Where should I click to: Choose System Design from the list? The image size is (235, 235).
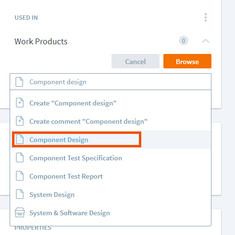[x=111, y=195]
